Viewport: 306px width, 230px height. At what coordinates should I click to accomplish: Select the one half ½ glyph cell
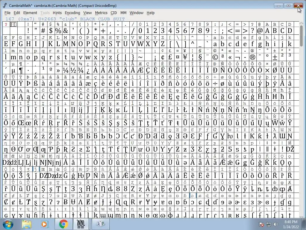(73, 70)
